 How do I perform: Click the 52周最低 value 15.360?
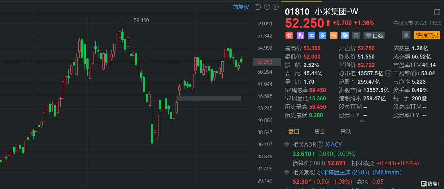(x=317, y=99)
